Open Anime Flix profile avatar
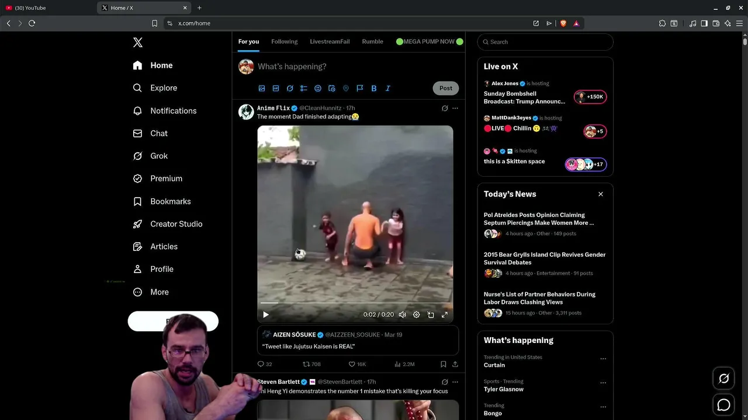 [246, 112]
